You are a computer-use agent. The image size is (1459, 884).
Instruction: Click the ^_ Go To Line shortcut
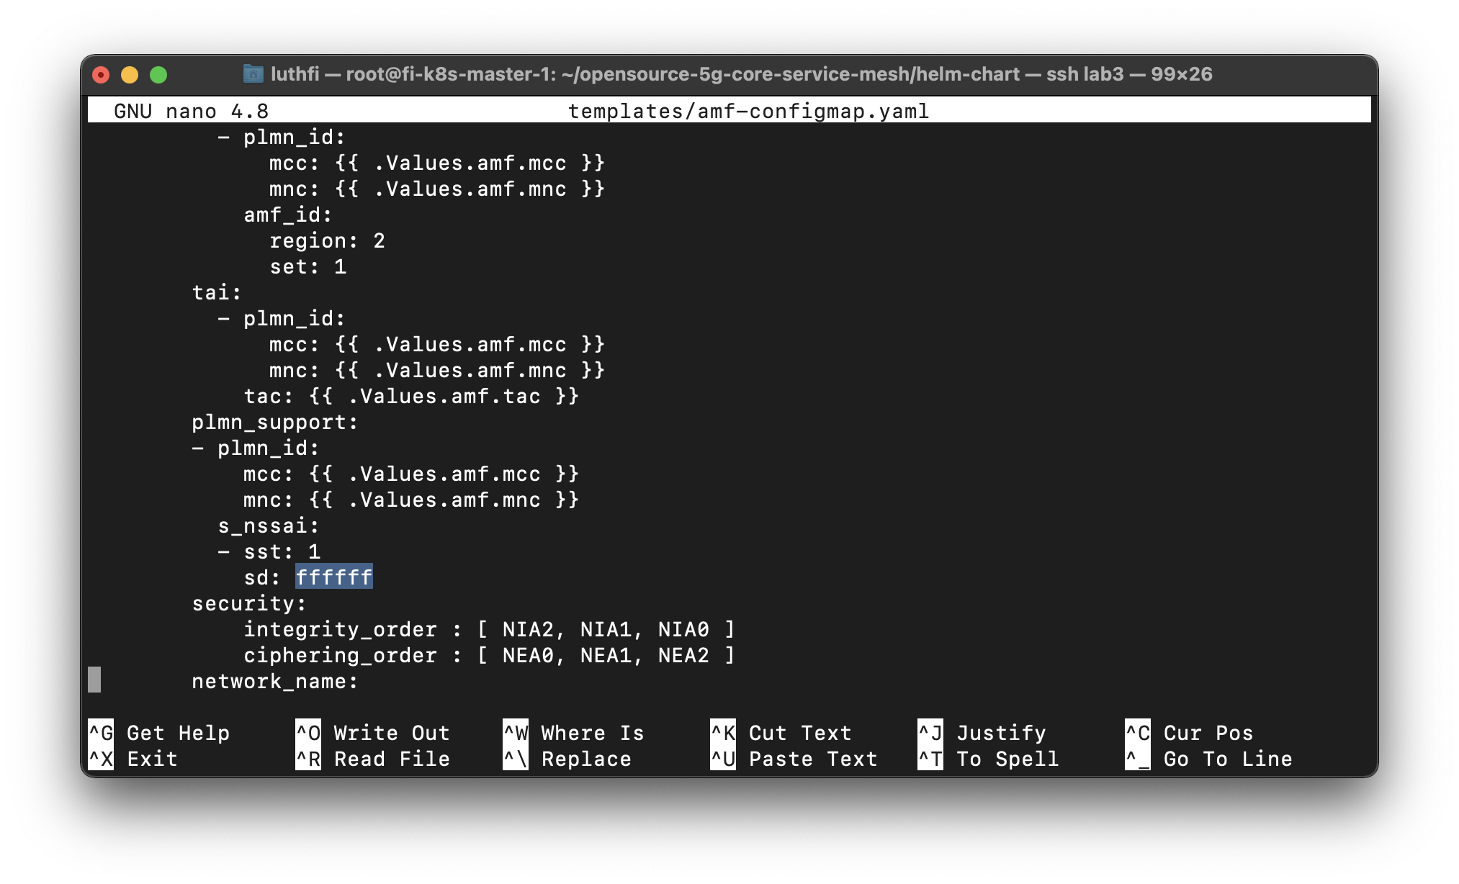[x=1209, y=759]
